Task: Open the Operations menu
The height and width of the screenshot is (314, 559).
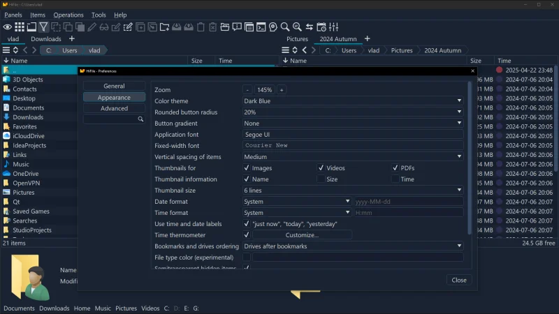Action: coord(68,15)
